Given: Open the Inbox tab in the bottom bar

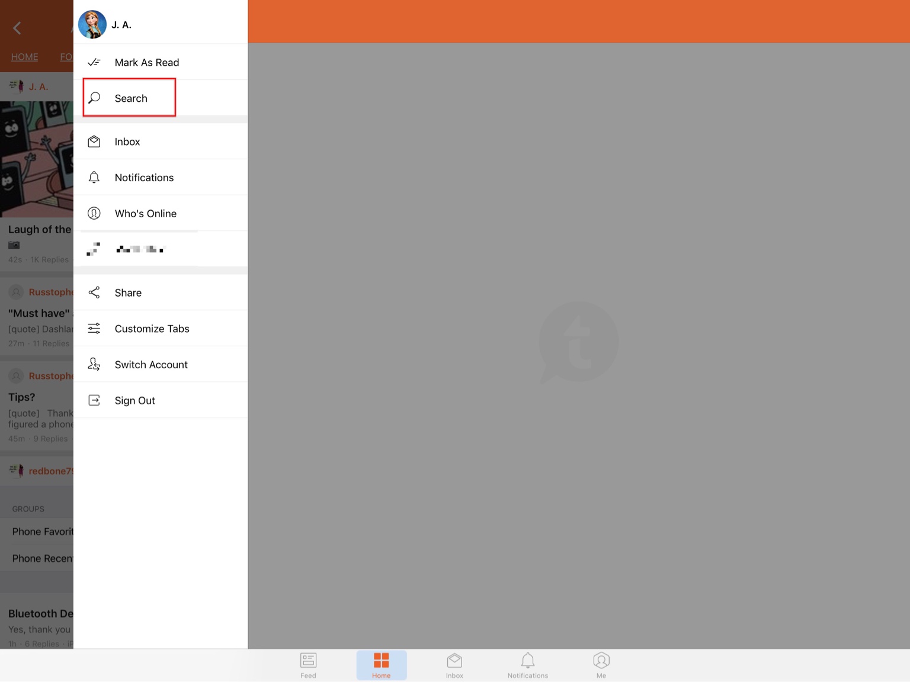Looking at the screenshot, I should click(x=454, y=665).
